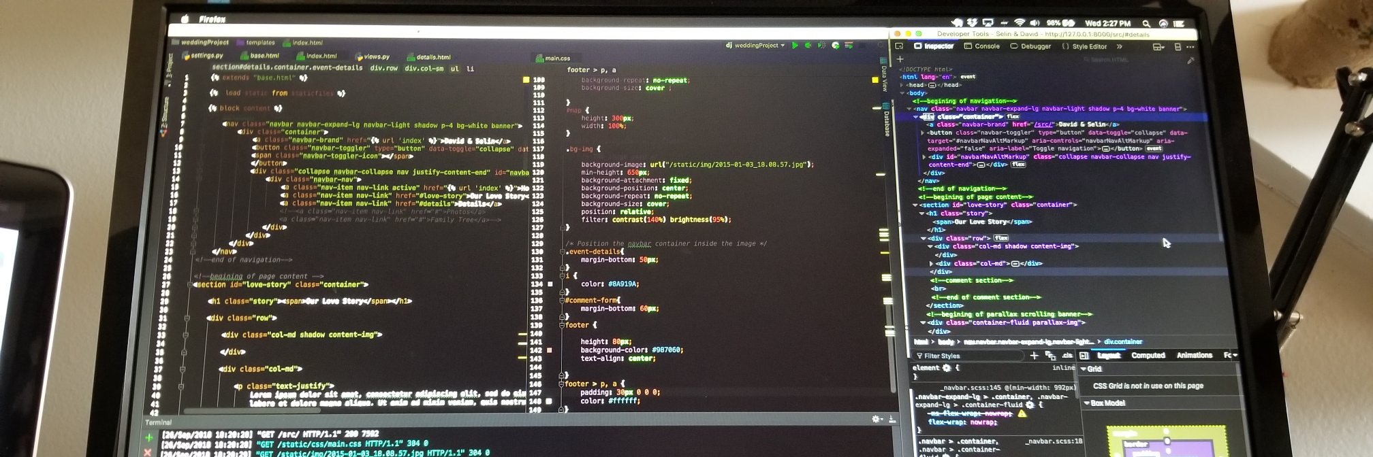
Task: Collapse the Grid section in Layout panel
Action: click(1084, 369)
